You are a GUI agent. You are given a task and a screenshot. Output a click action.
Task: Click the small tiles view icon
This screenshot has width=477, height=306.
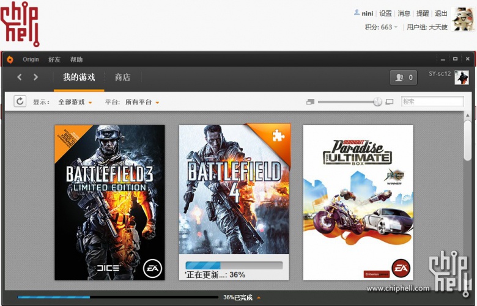(x=310, y=102)
